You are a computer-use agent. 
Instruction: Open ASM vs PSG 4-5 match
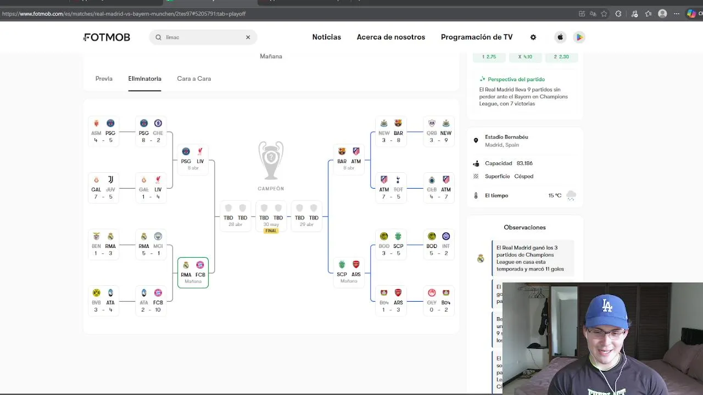(x=103, y=132)
